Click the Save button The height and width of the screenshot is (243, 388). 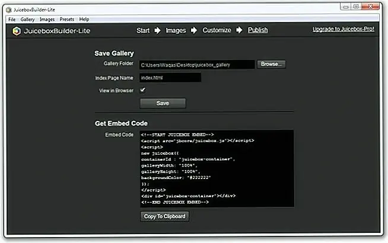[163, 103]
